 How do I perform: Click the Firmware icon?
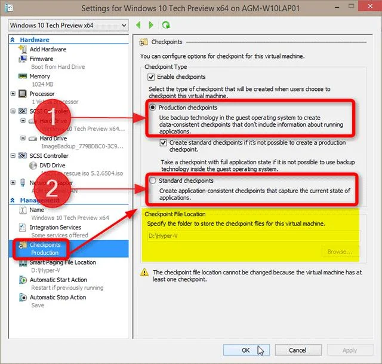[x=23, y=59]
